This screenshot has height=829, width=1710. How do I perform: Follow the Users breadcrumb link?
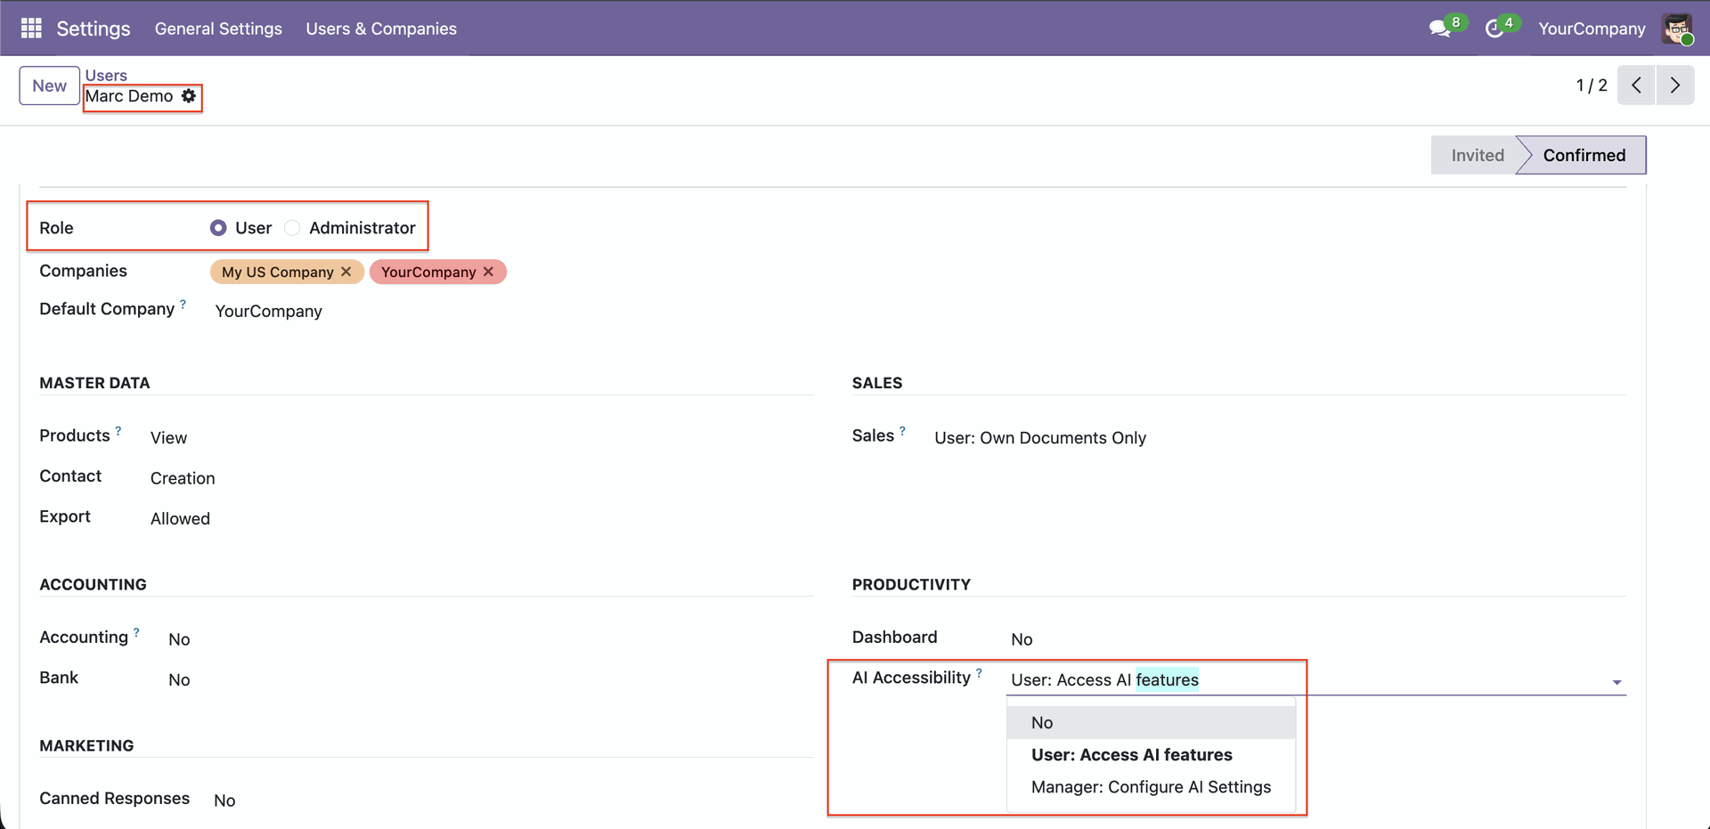[106, 75]
